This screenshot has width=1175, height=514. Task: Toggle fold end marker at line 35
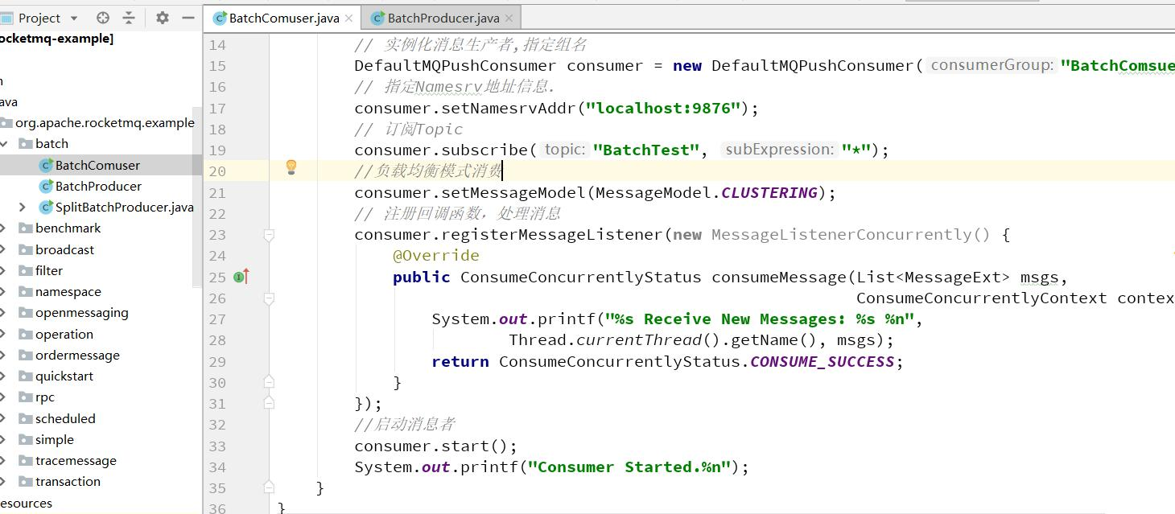pyautogui.click(x=269, y=487)
